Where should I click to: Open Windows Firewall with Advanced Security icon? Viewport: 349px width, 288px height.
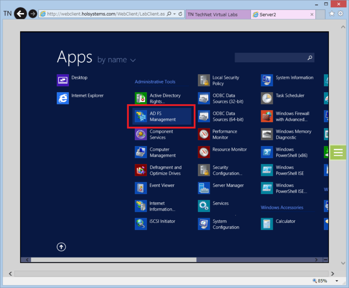coord(267,116)
